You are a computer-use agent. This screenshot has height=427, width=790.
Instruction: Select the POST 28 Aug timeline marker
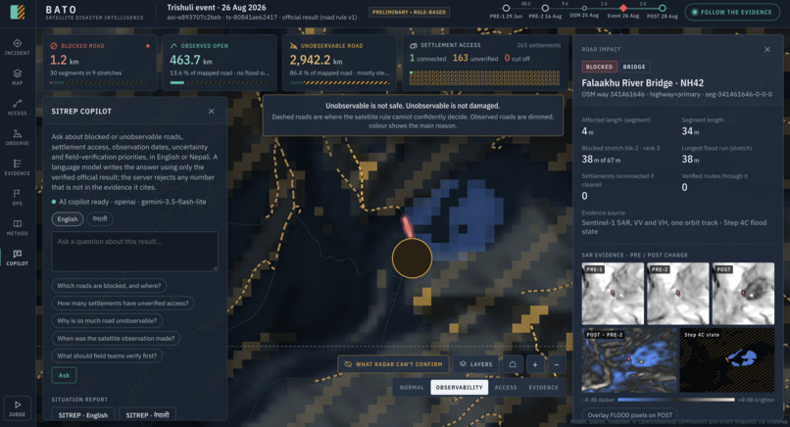[662, 8]
